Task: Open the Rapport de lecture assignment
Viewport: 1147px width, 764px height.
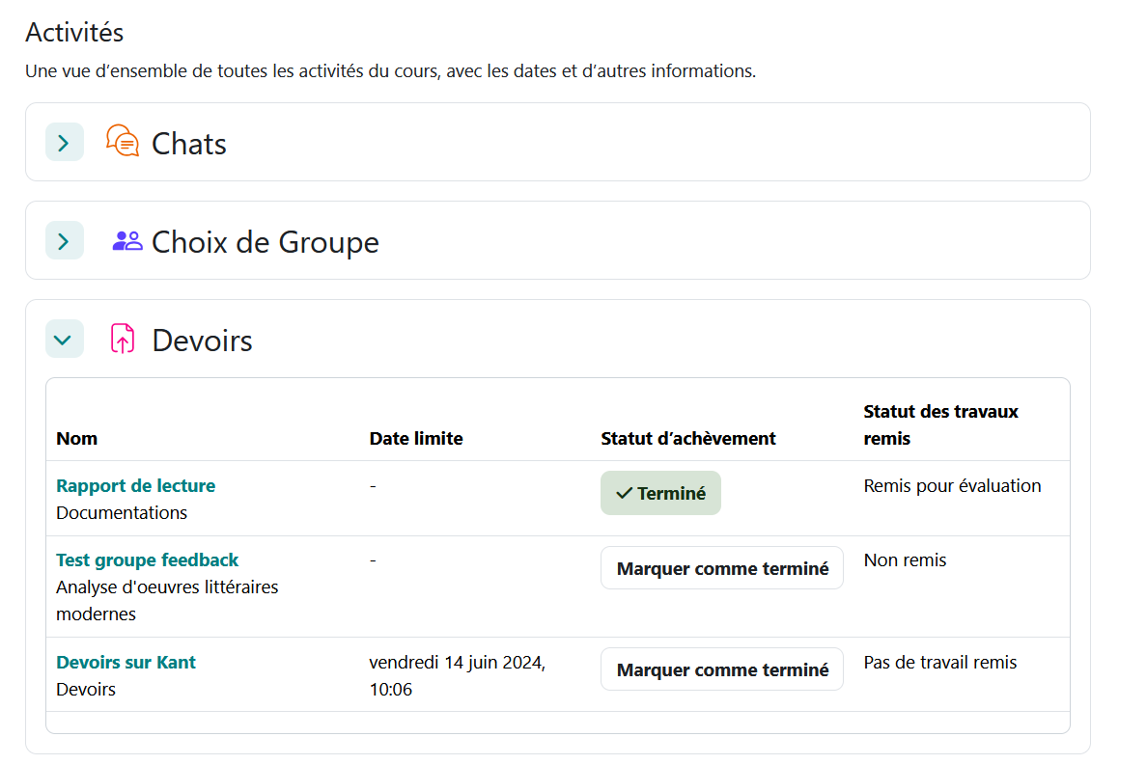Action: coord(136,486)
